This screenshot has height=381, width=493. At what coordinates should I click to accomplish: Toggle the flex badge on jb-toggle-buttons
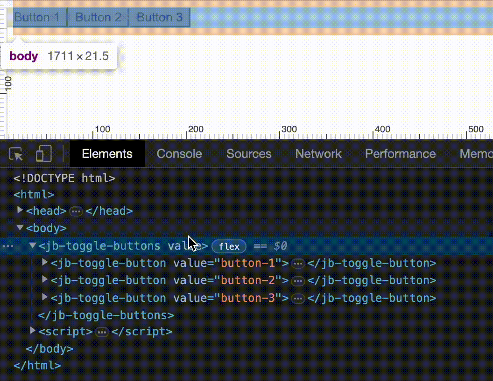point(229,246)
